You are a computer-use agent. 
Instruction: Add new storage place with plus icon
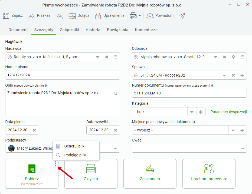pyautogui.click(x=242, y=130)
